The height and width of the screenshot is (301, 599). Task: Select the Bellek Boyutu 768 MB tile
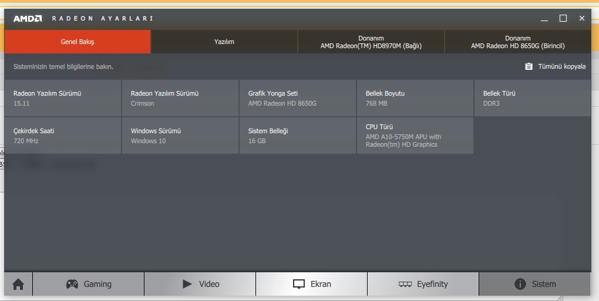point(415,98)
